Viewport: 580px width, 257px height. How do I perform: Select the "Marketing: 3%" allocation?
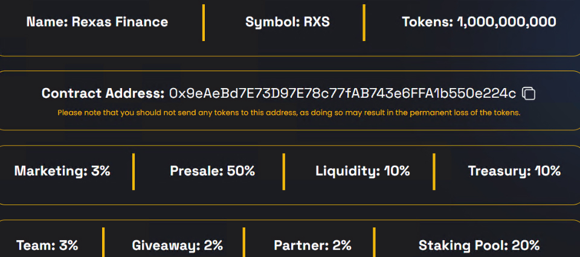62,171
